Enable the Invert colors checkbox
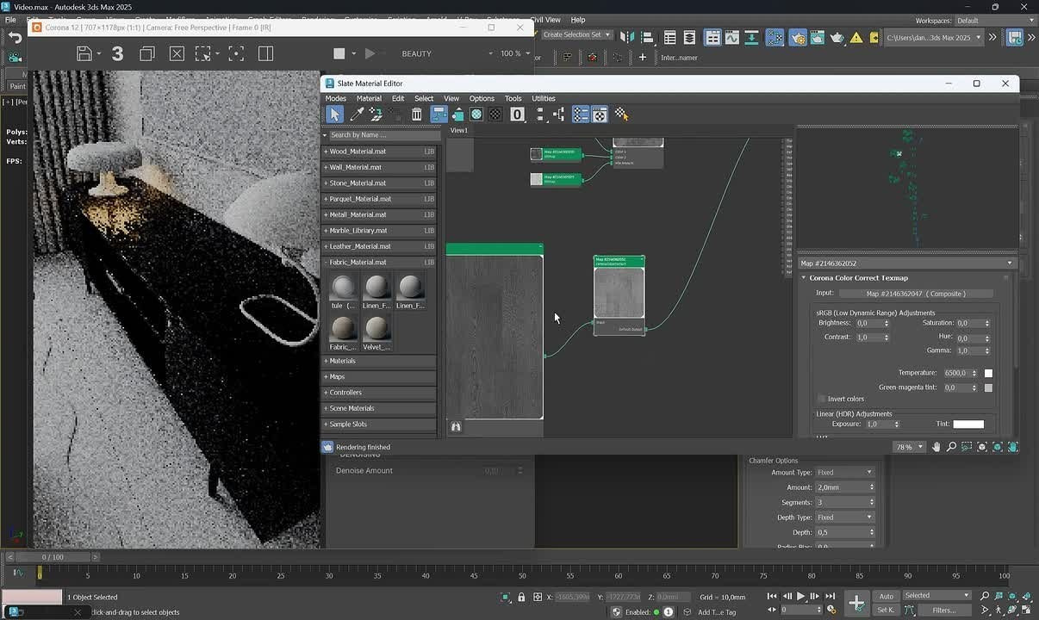Screen dimensions: 1039x620 (x=821, y=399)
